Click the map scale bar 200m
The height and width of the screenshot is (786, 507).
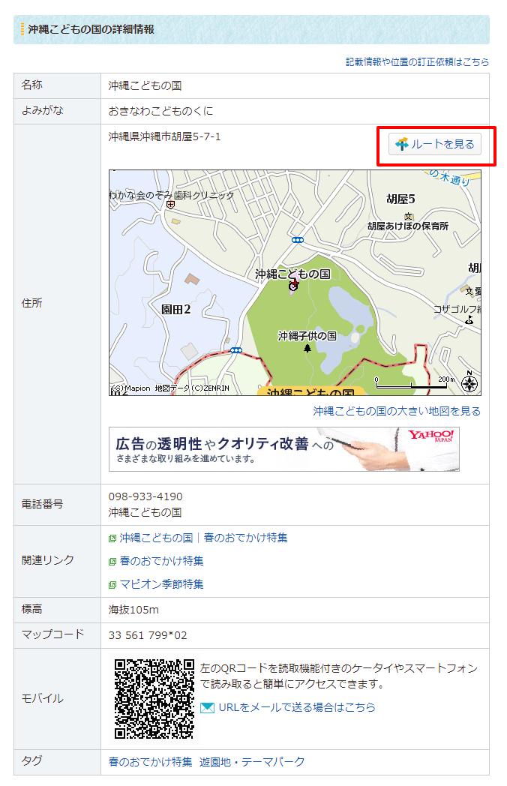tap(415, 383)
